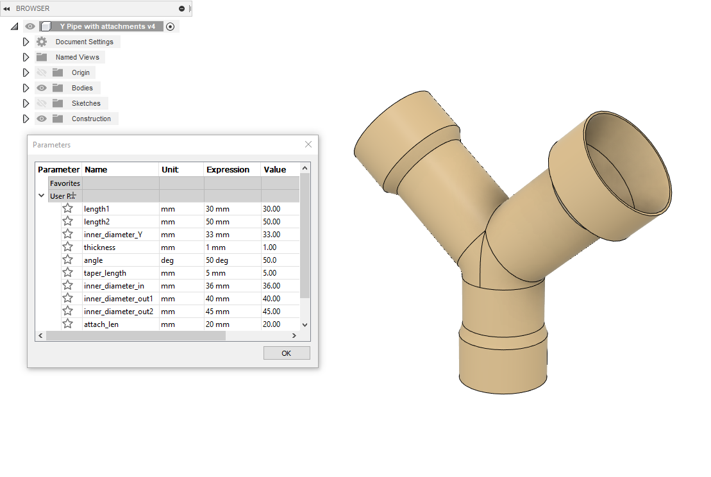Image resolution: width=711 pixels, height=477 pixels.
Task: Click the vertical scrollbar thumb in Parameters
Action: point(305,235)
